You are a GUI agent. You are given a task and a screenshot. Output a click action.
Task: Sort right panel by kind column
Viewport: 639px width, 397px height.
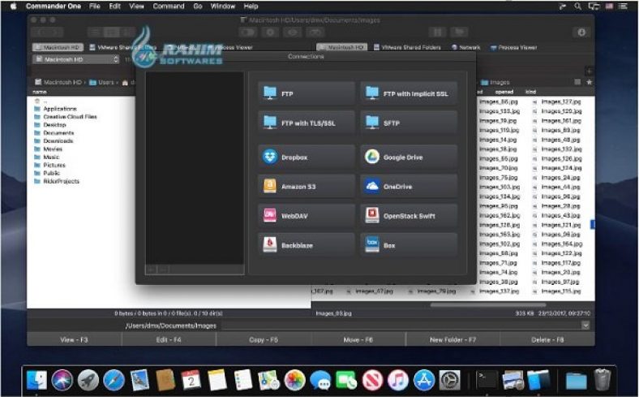tap(530, 92)
